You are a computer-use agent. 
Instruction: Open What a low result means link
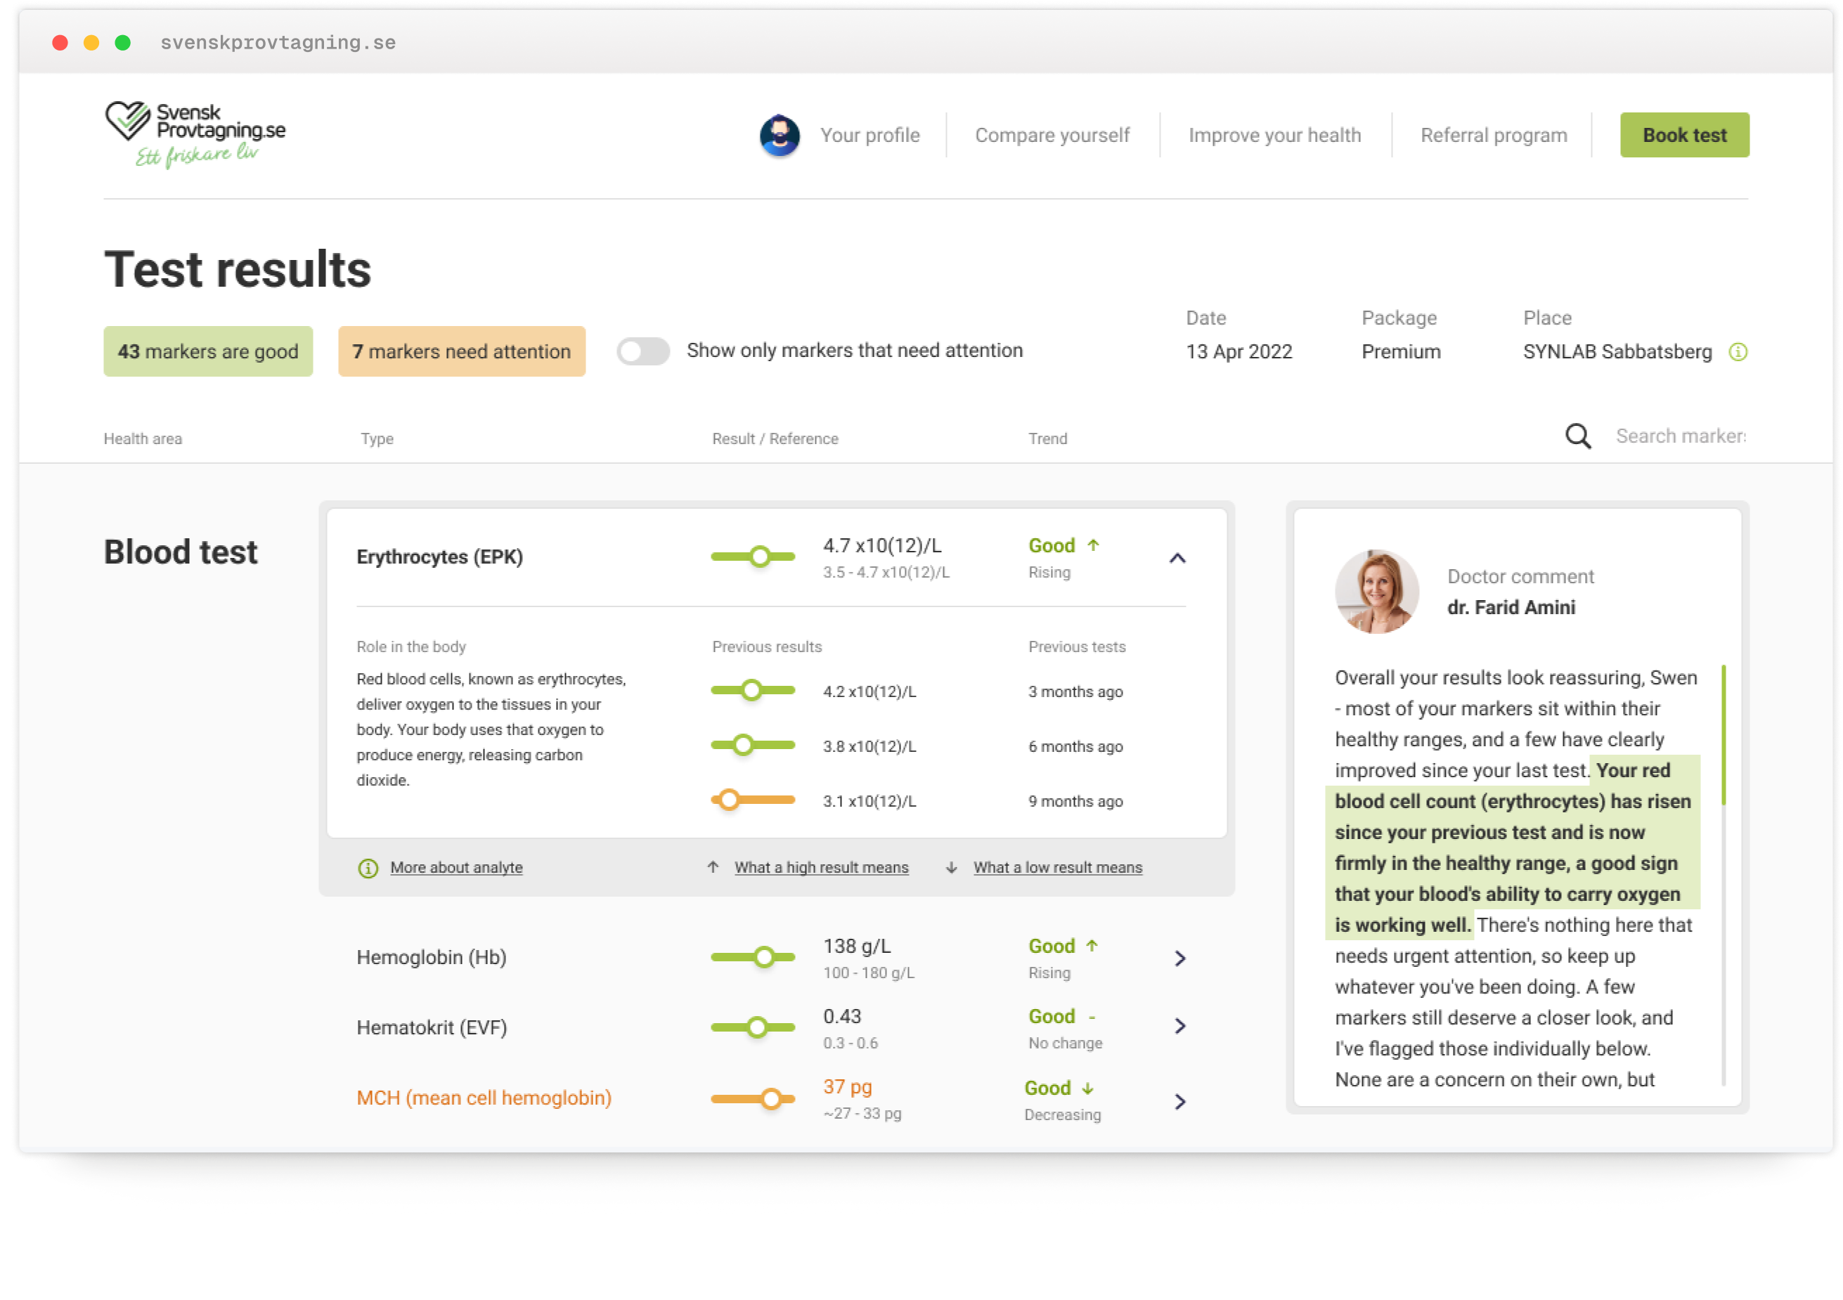(x=1057, y=869)
